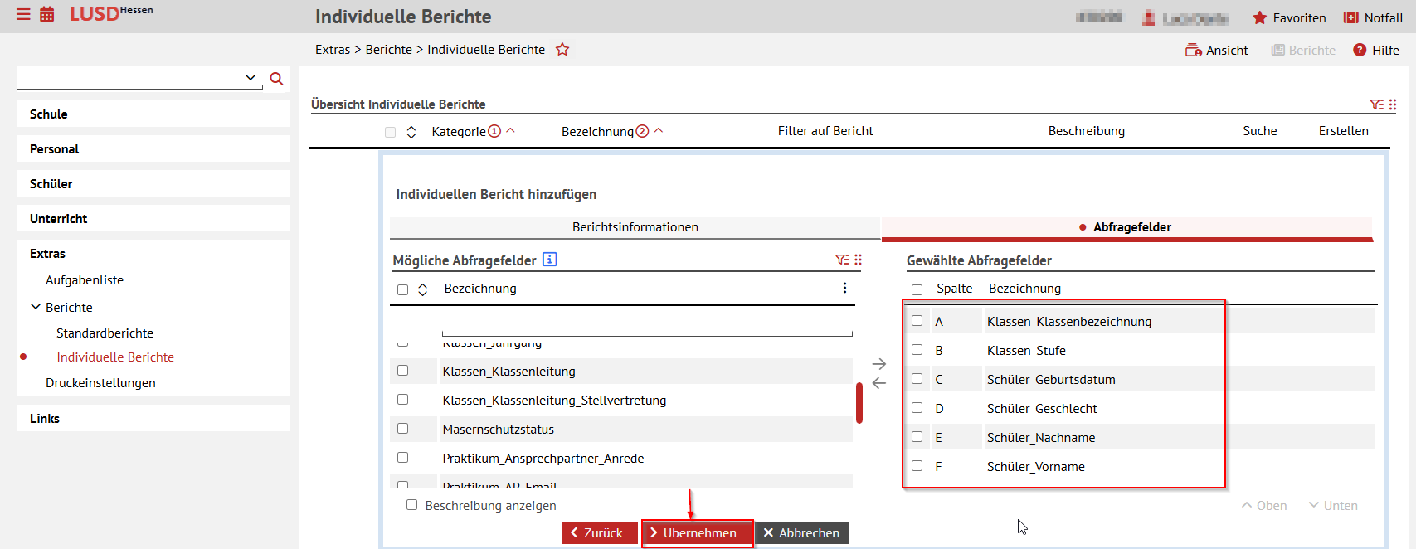Open Aufgabenliste menu entry
The image size is (1416, 549).
pos(85,280)
